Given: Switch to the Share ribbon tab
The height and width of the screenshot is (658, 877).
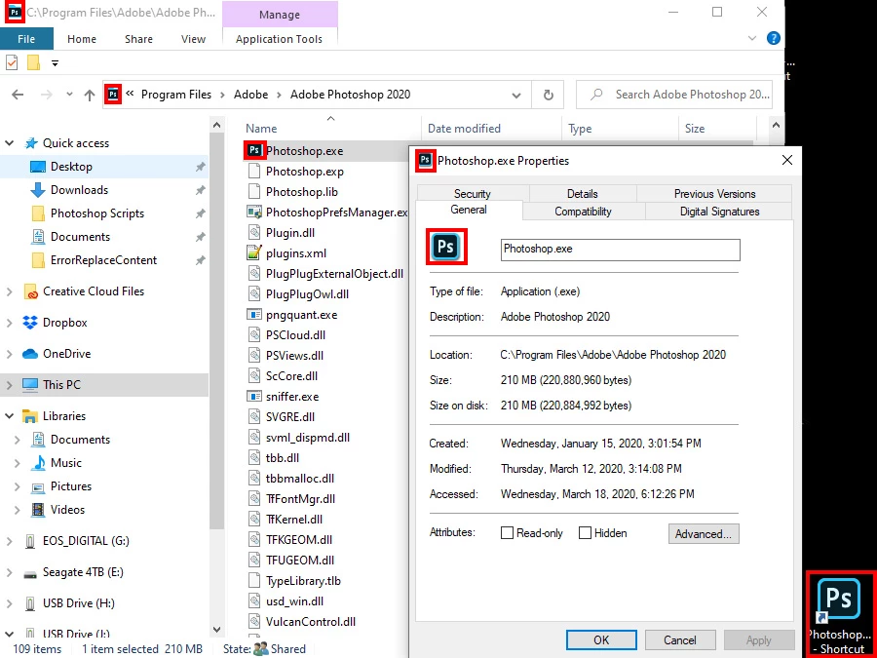Looking at the screenshot, I should tap(138, 39).
